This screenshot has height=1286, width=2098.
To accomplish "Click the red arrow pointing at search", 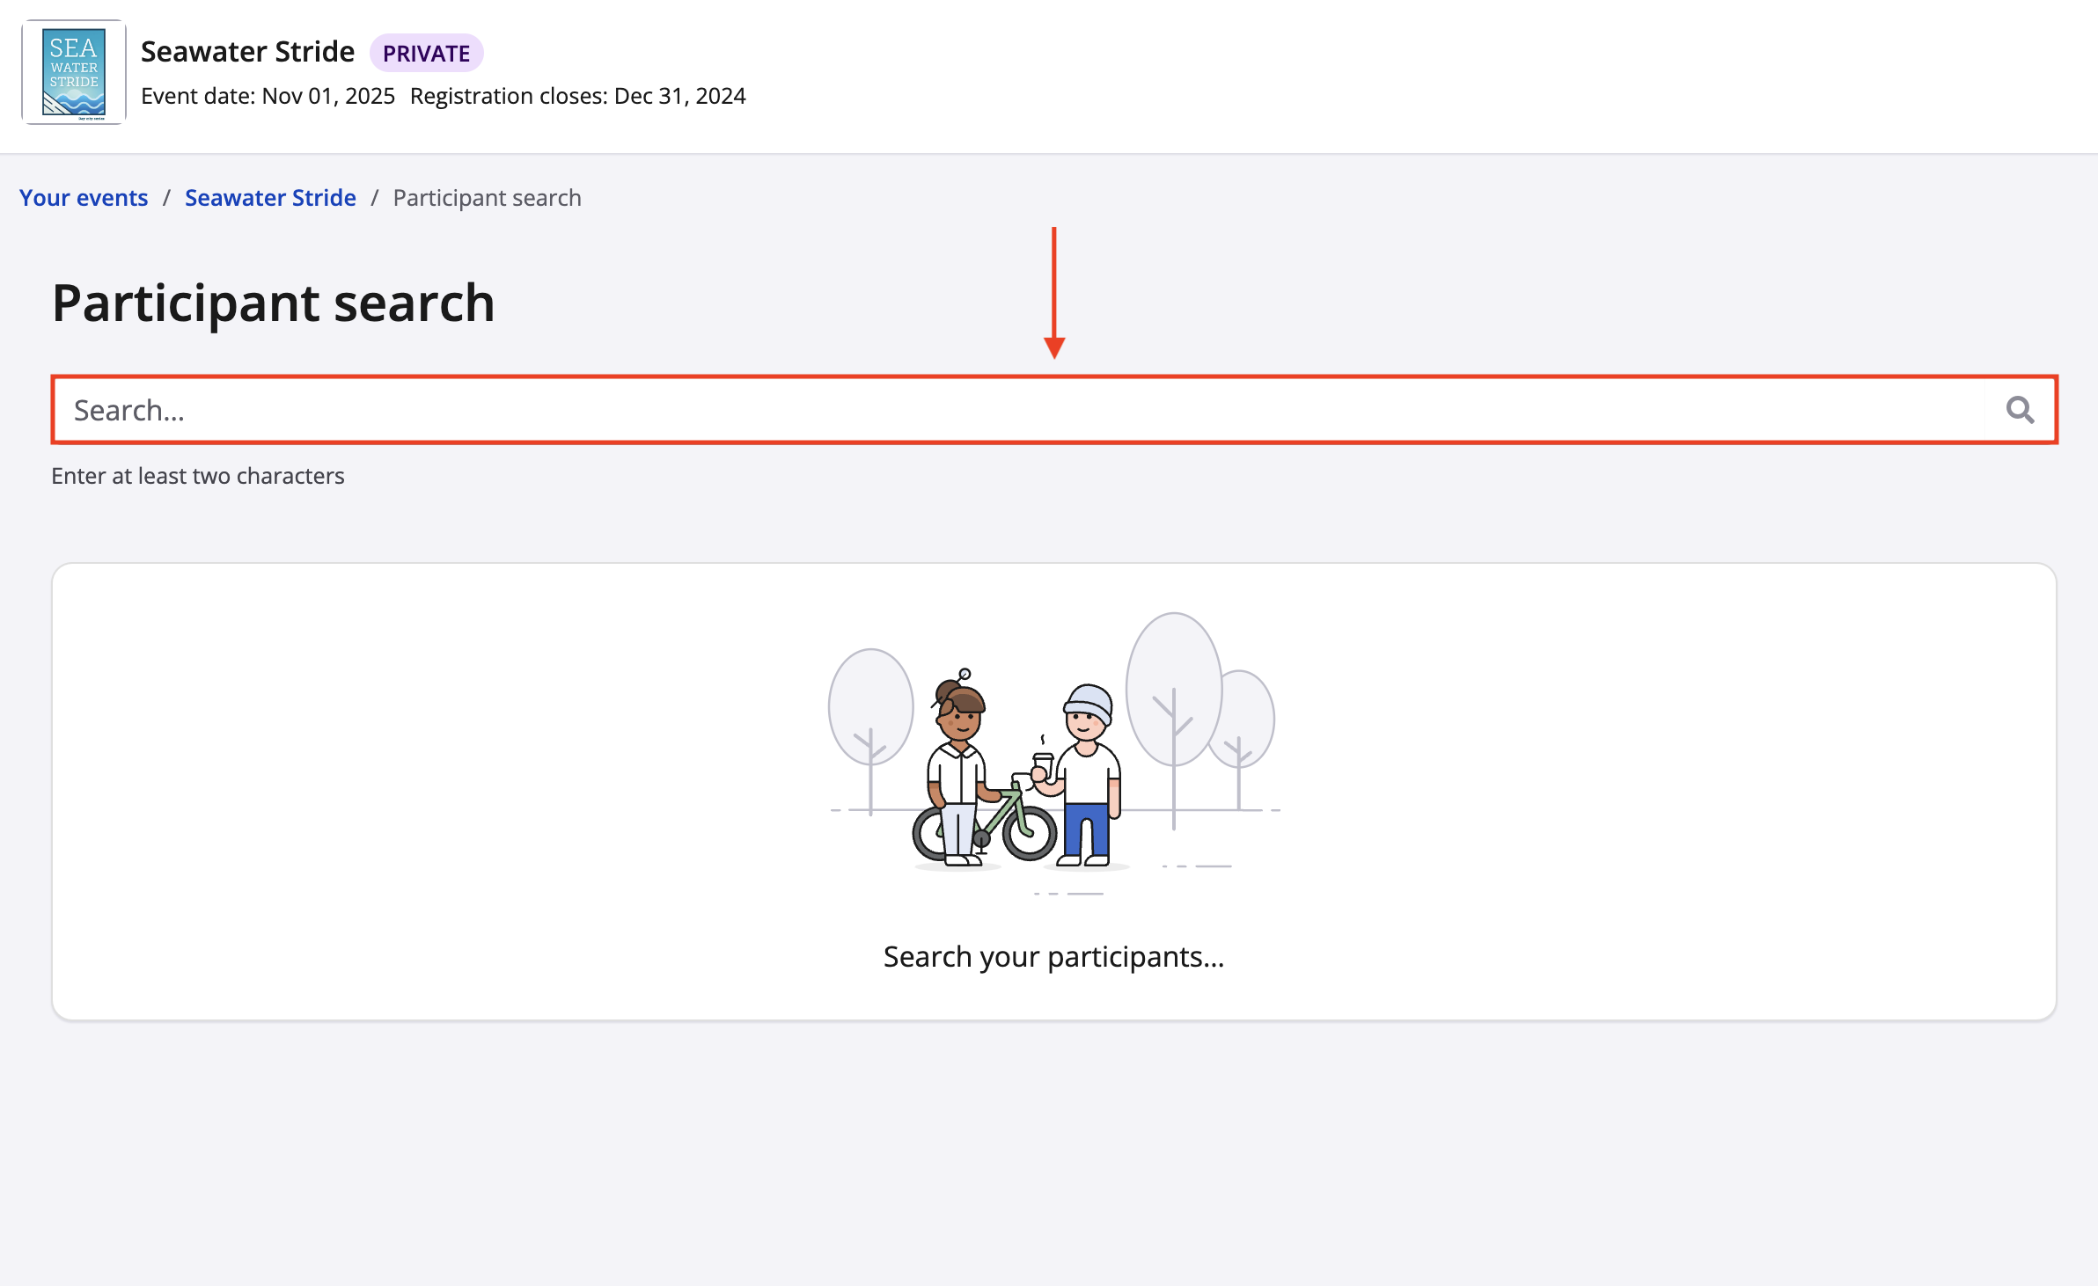I will pyautogui.click(x=1053, y=292).
